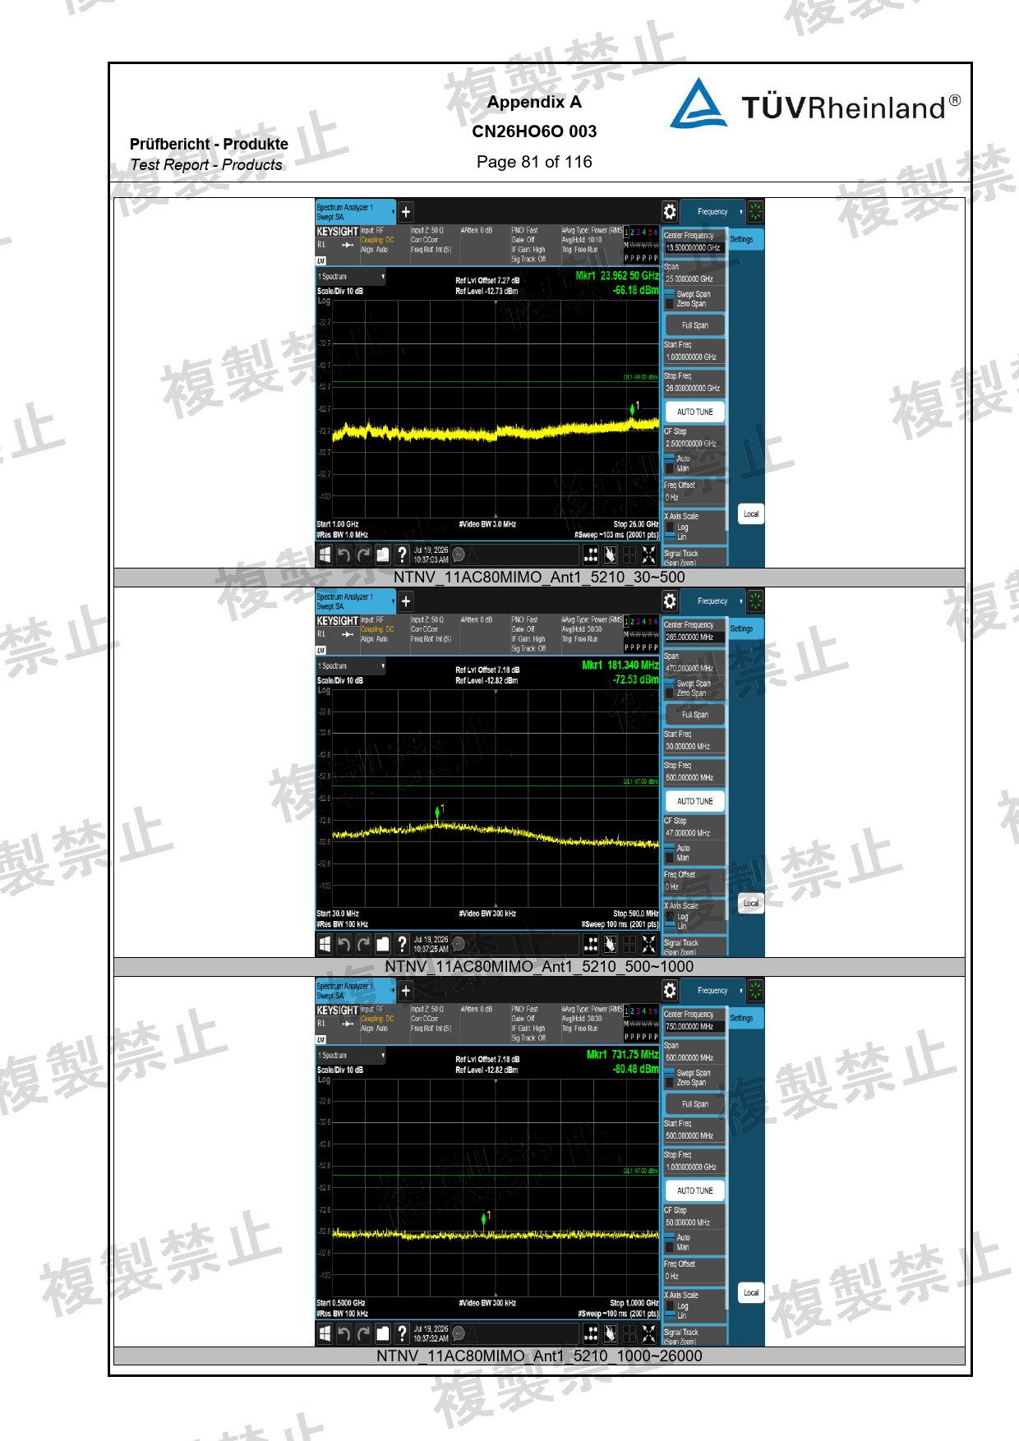Click Signal Track (Span Zoom) in 1–26 GHz analyzer

(x=694, y=557)
